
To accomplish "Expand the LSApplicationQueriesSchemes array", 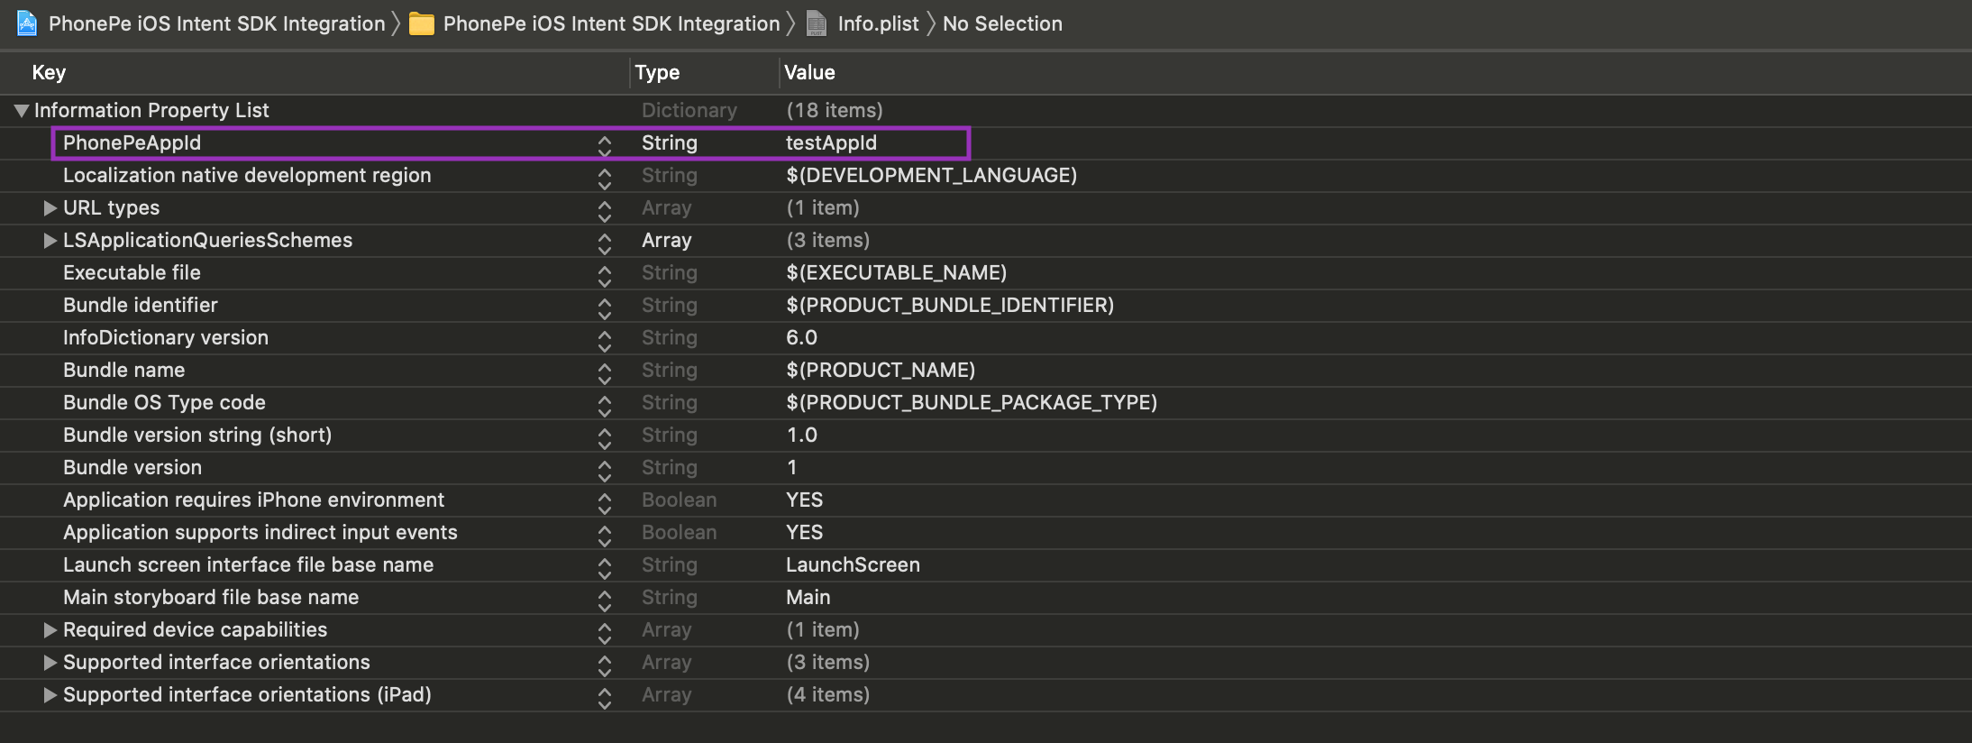I will (x=50, y=241).
